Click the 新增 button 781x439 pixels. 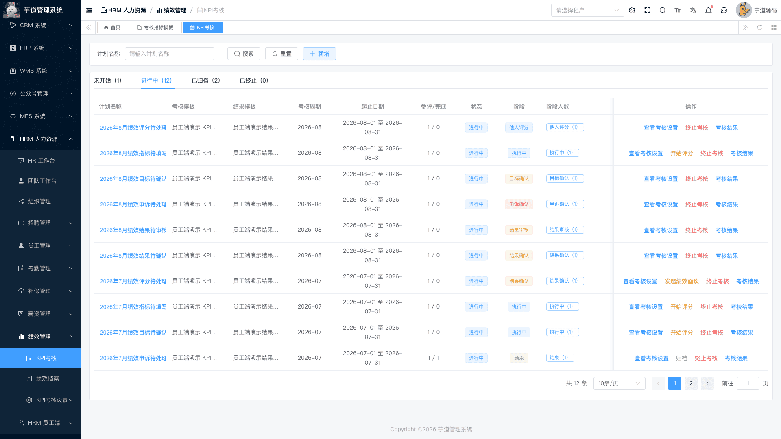319,54
